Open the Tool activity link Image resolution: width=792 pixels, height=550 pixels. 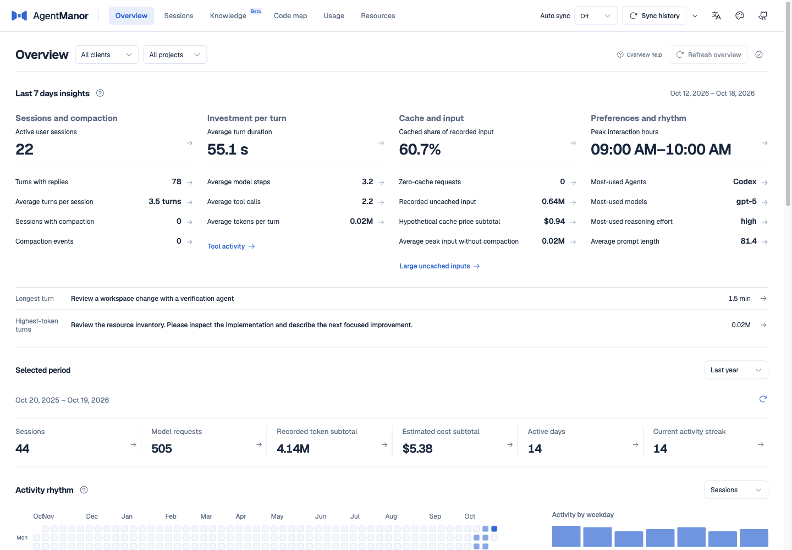point(231,246)
